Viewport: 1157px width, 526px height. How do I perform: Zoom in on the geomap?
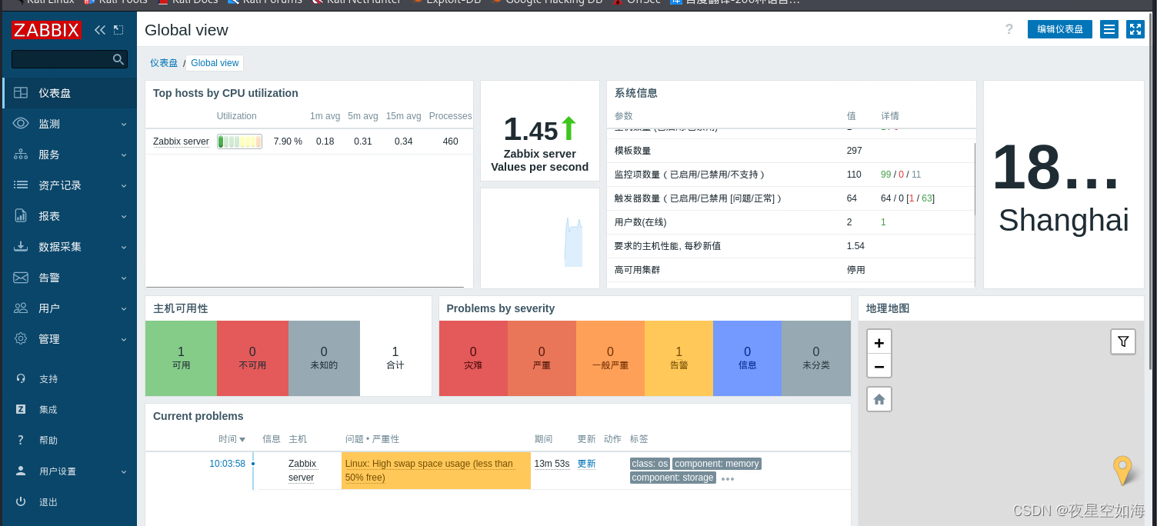click(879, 343)
